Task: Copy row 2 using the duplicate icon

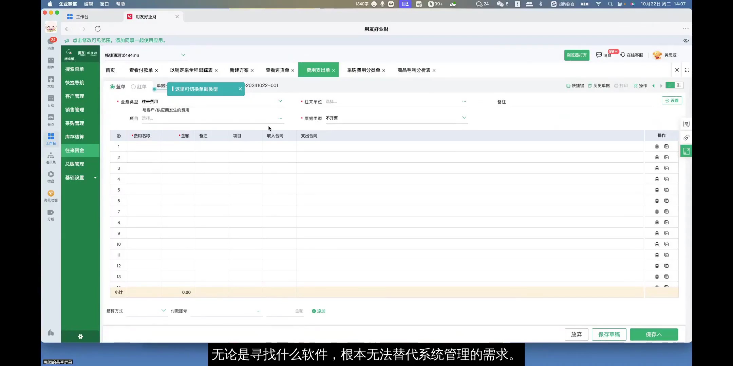Action: tap(666, 157)
